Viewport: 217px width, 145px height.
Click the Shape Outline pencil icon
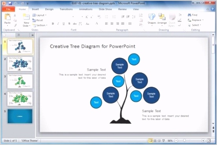pyautogui.click(x=180, y=20)
